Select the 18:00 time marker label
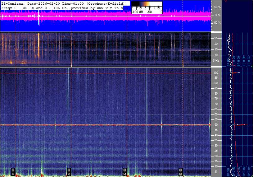 [13, 172]
